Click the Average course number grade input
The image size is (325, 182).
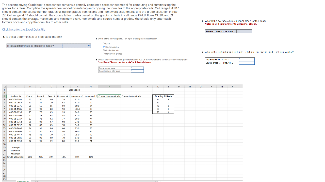[x=244, y=31]
